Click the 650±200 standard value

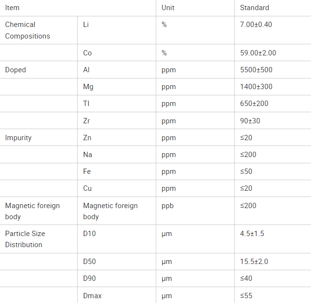254,104
